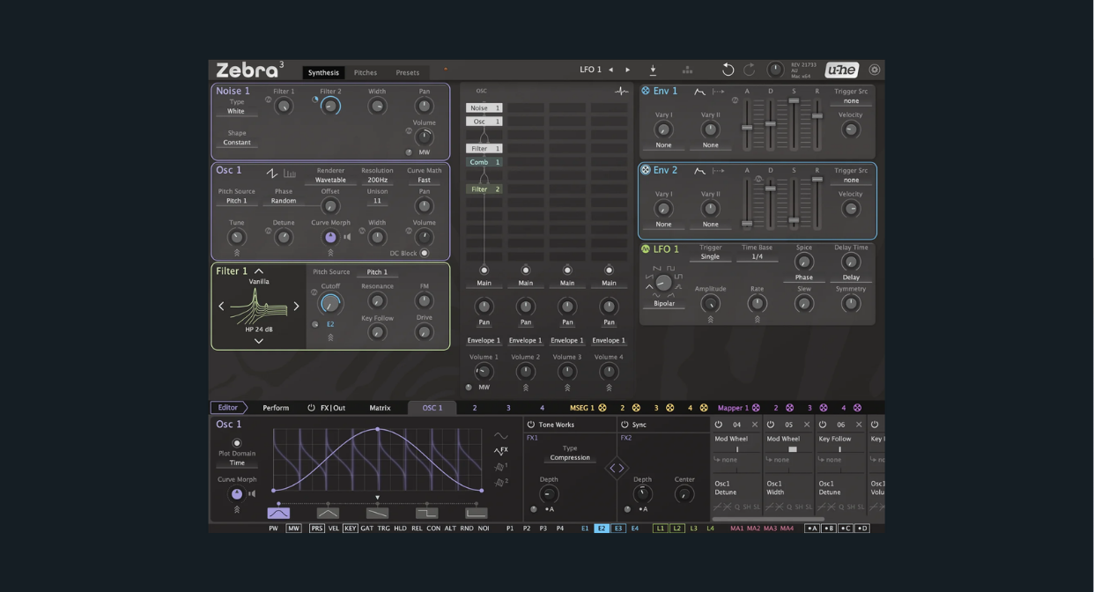Click the save preset download icon
The width and height of the screenshot is (1094, 592).
[653, 70]
